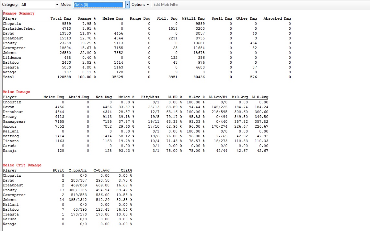The image size is (370, 231).
Task: Click the WSkill Dmg column header
Action: coord(193,19)
